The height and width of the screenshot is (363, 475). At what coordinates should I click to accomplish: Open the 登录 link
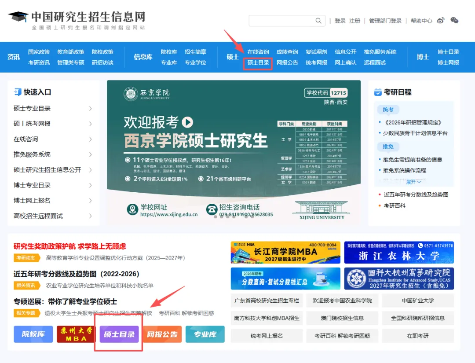click(x=340, y=21)
